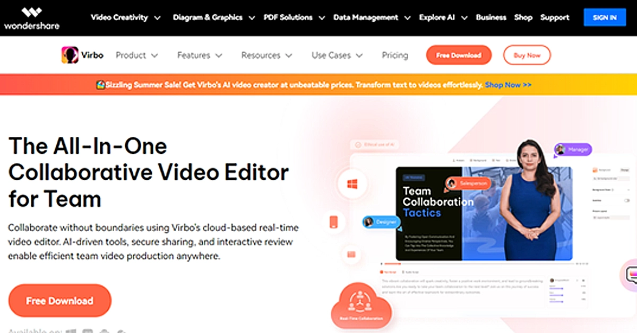
Task: Expand the Explore AI dropdown
Action: pos(443,17)
